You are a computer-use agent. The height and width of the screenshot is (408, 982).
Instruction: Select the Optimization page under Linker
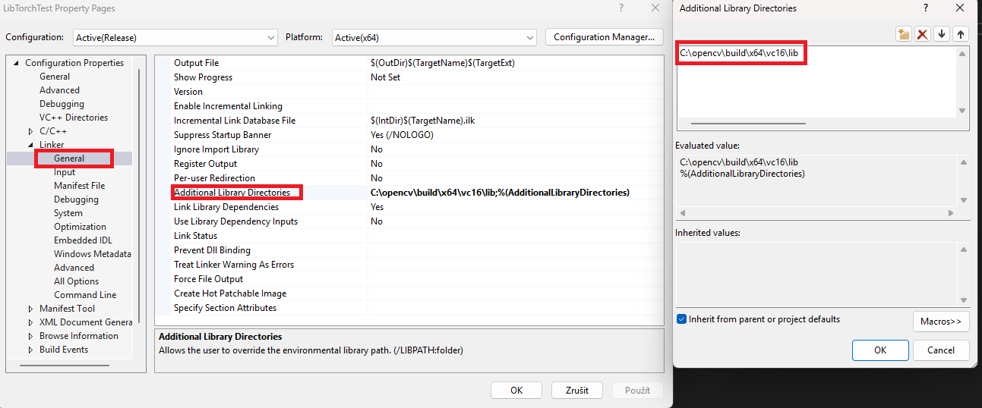coord(80,227)
